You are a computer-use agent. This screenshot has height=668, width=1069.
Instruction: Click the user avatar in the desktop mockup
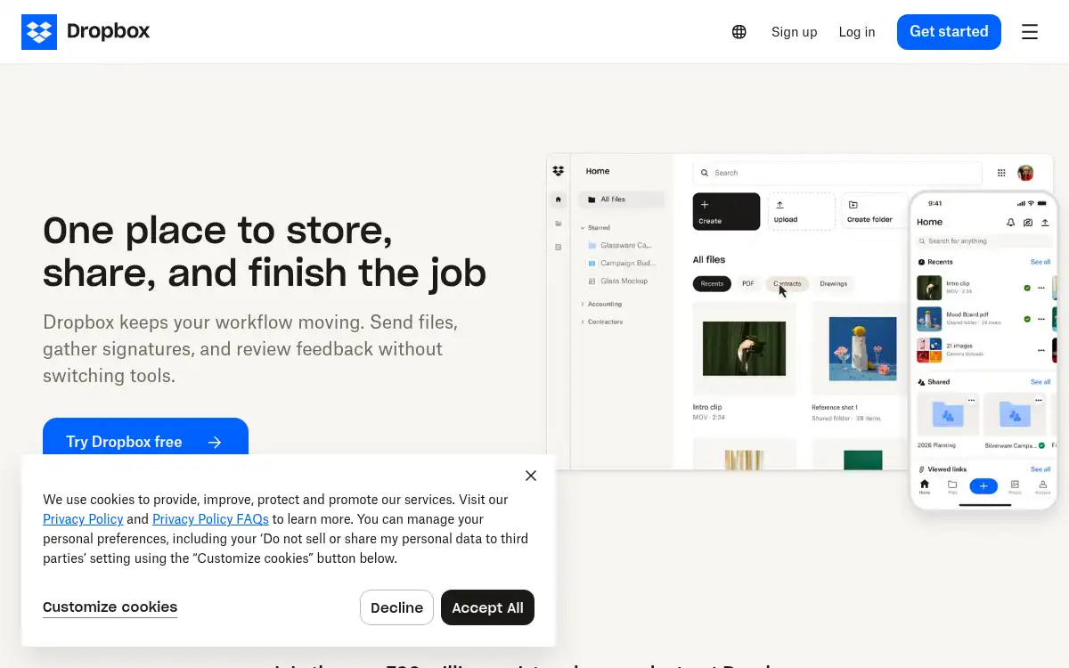[x=1025, y=173]
